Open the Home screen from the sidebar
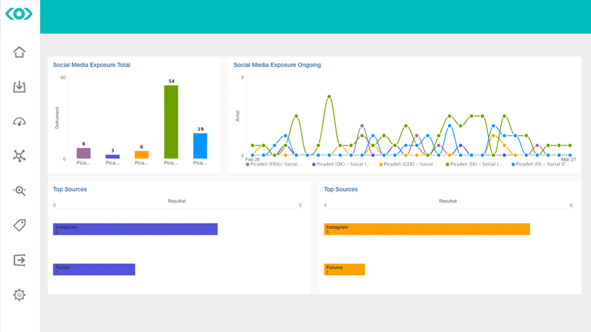 point(19,52)
